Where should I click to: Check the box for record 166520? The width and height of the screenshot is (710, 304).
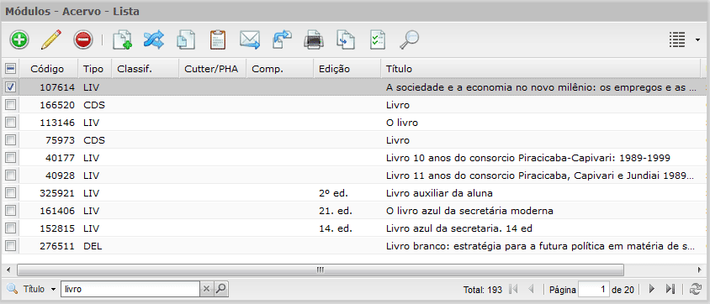pyautogui.click(x=10, y=104)
